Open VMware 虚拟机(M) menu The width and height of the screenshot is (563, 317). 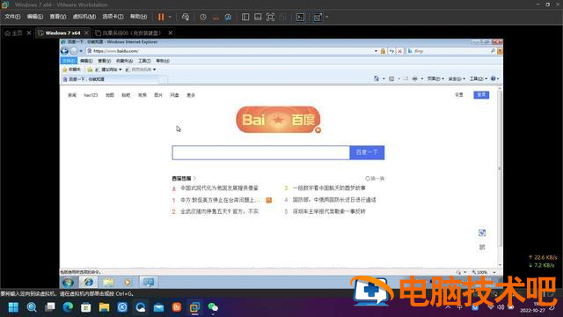click(x=84, y=17)
